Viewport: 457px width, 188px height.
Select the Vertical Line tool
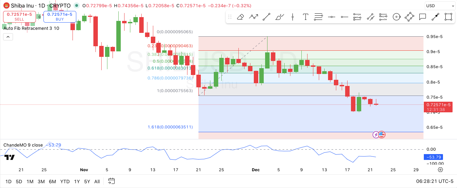click(292, 17)
